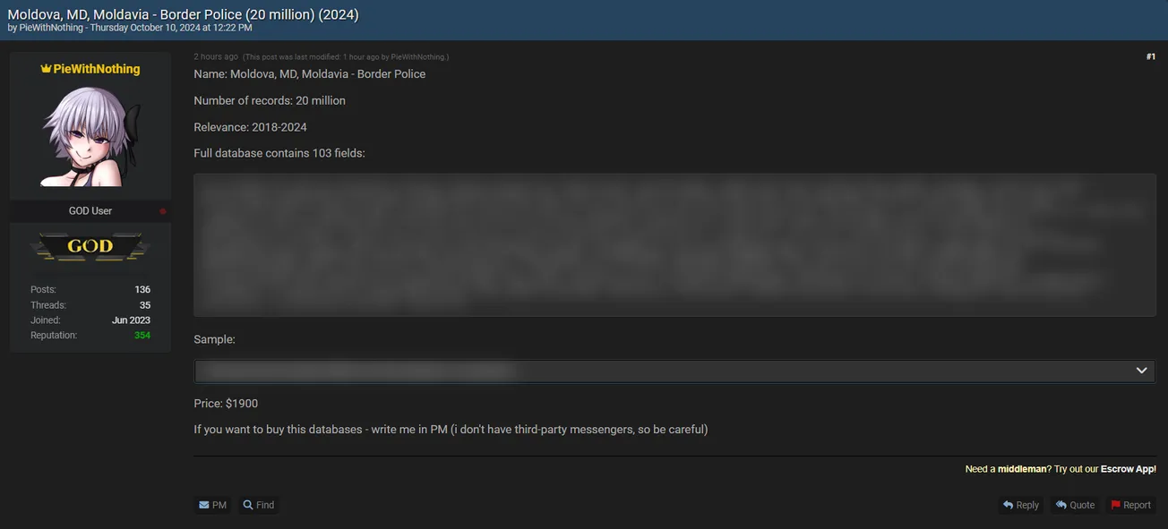Expand the Sample dropdown chevron
Screen dimensions: 1168x529
point(1141,371)
